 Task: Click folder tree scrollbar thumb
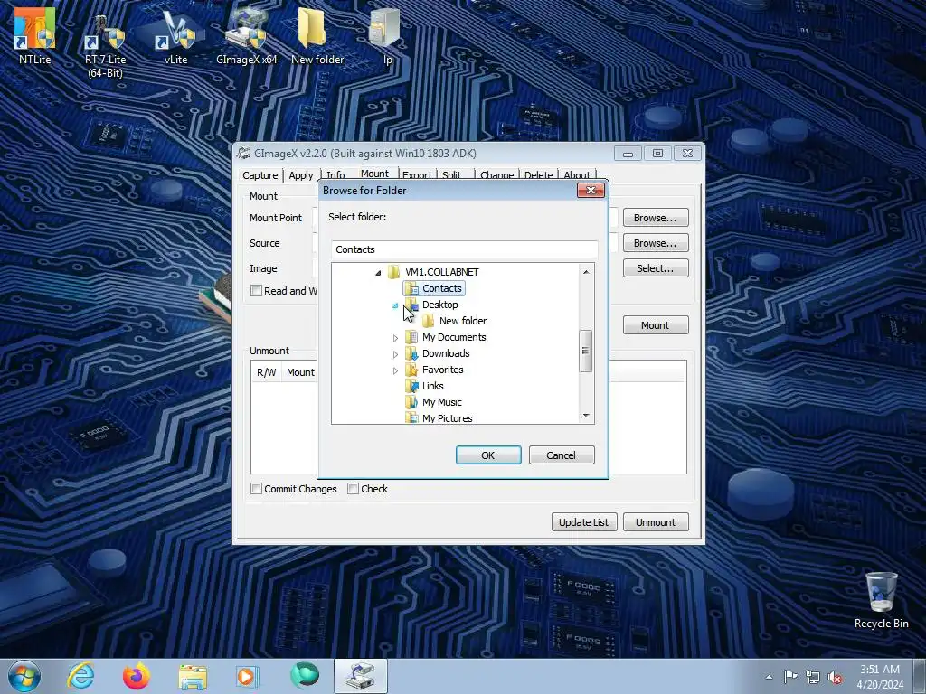click(x=586, y=351)
